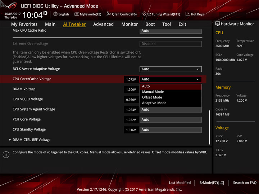Click Last Modified at the bottom

pyautogui.click(x=180, y=183)
